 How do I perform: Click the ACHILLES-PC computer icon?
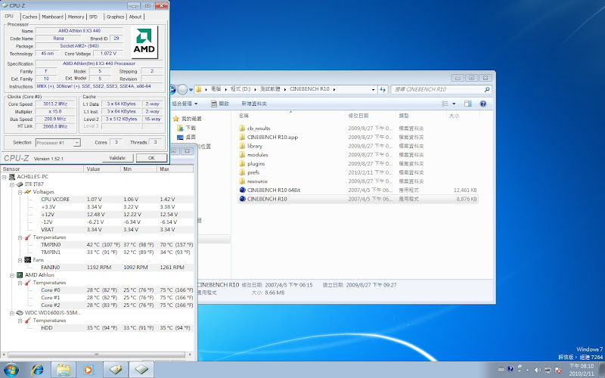click(12, 177)
